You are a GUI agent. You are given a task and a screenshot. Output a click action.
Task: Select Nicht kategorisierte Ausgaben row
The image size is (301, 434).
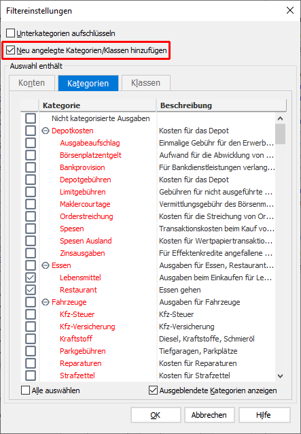101,118
